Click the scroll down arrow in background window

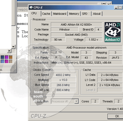(x=13, y=47)
